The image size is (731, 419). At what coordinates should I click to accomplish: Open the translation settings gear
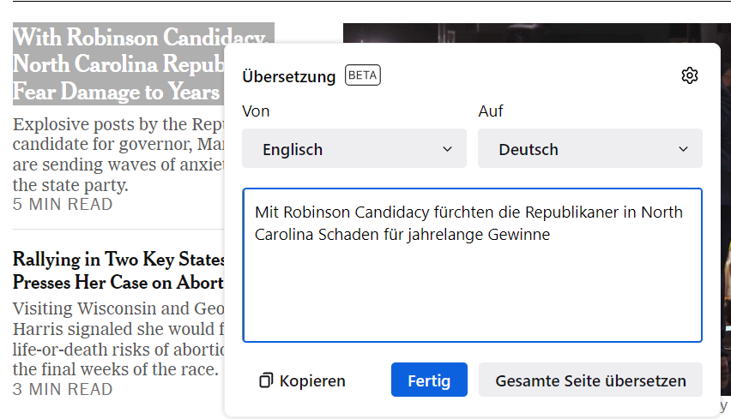point(690,75)
